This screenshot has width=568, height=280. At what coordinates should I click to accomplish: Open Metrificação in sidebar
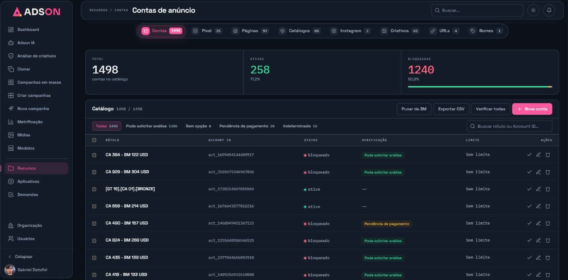coord(36,122)
